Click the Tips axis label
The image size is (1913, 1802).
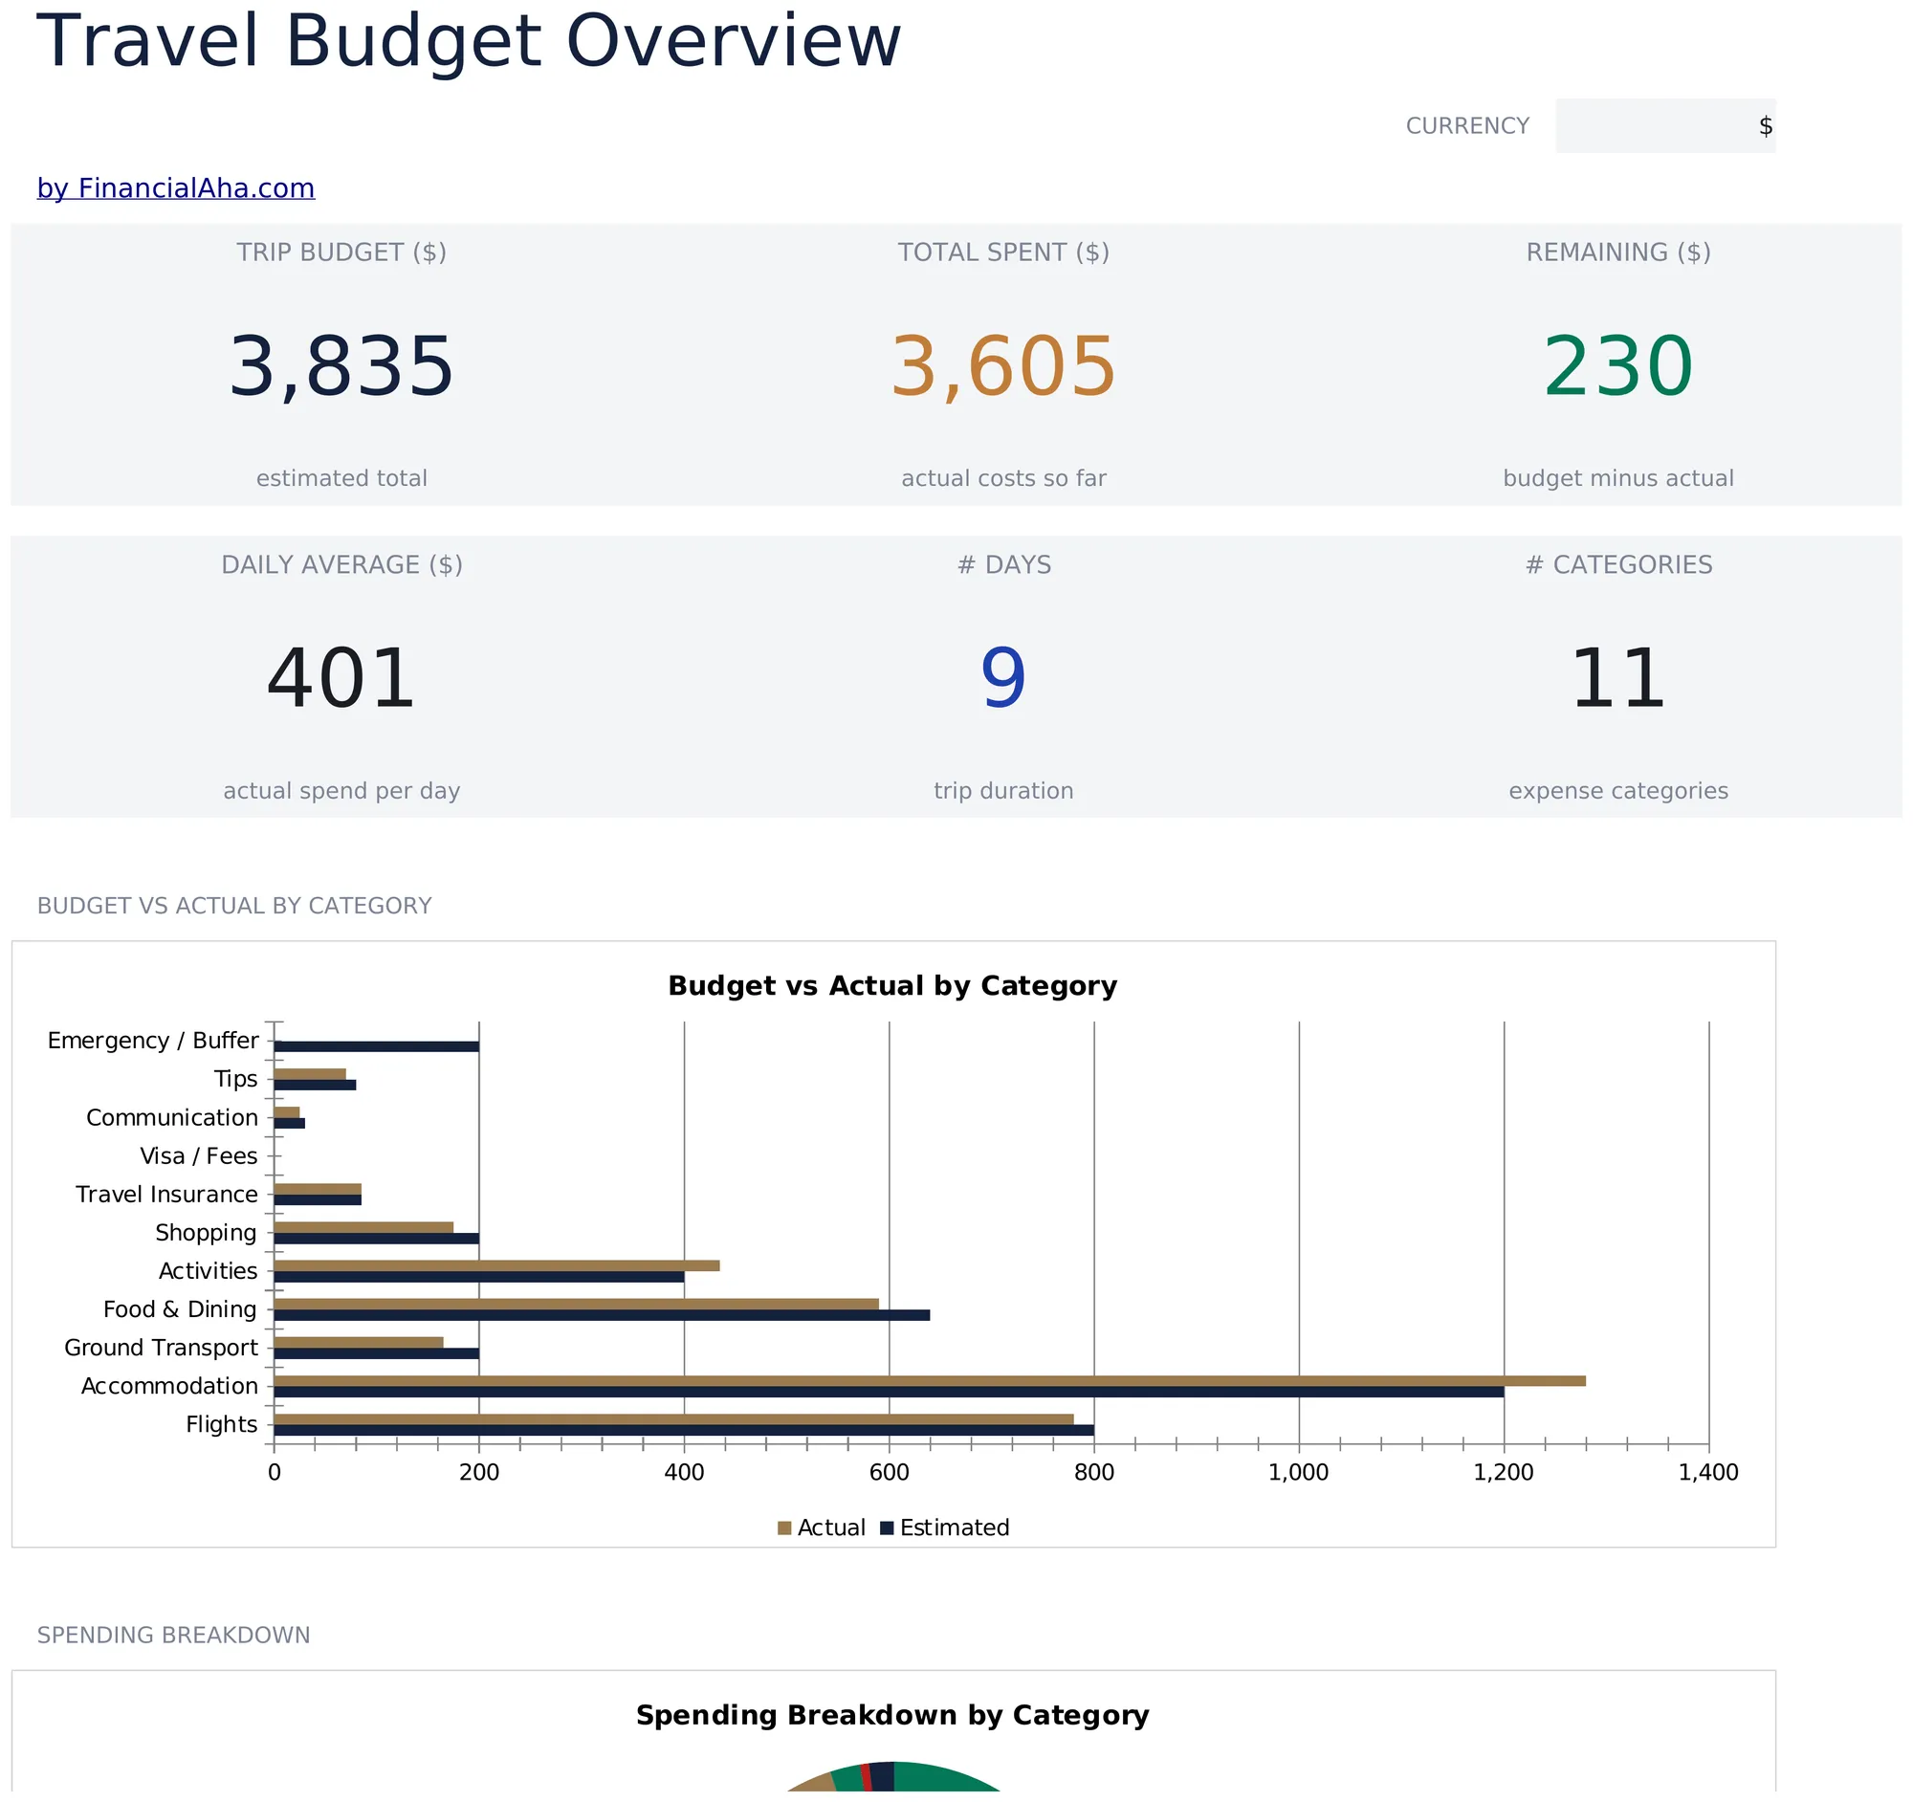pos(235,1081)
